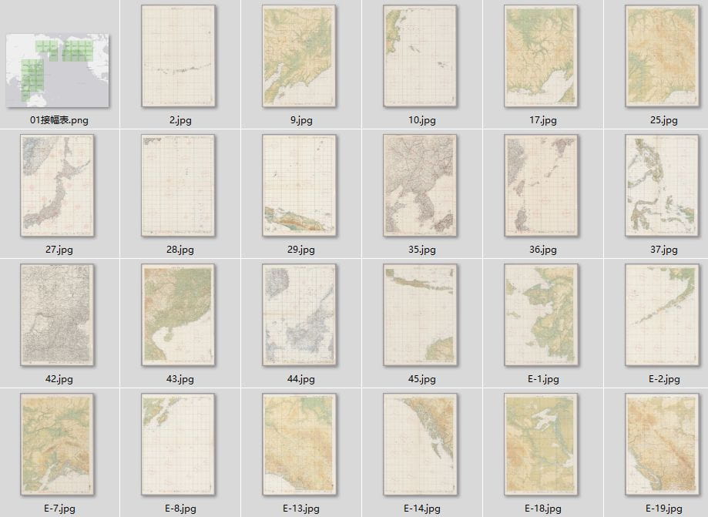The height and width of the screenshot is (517, 708).
Task: Click the file name label "29.jpg"
Action: [x=301, y=249]
